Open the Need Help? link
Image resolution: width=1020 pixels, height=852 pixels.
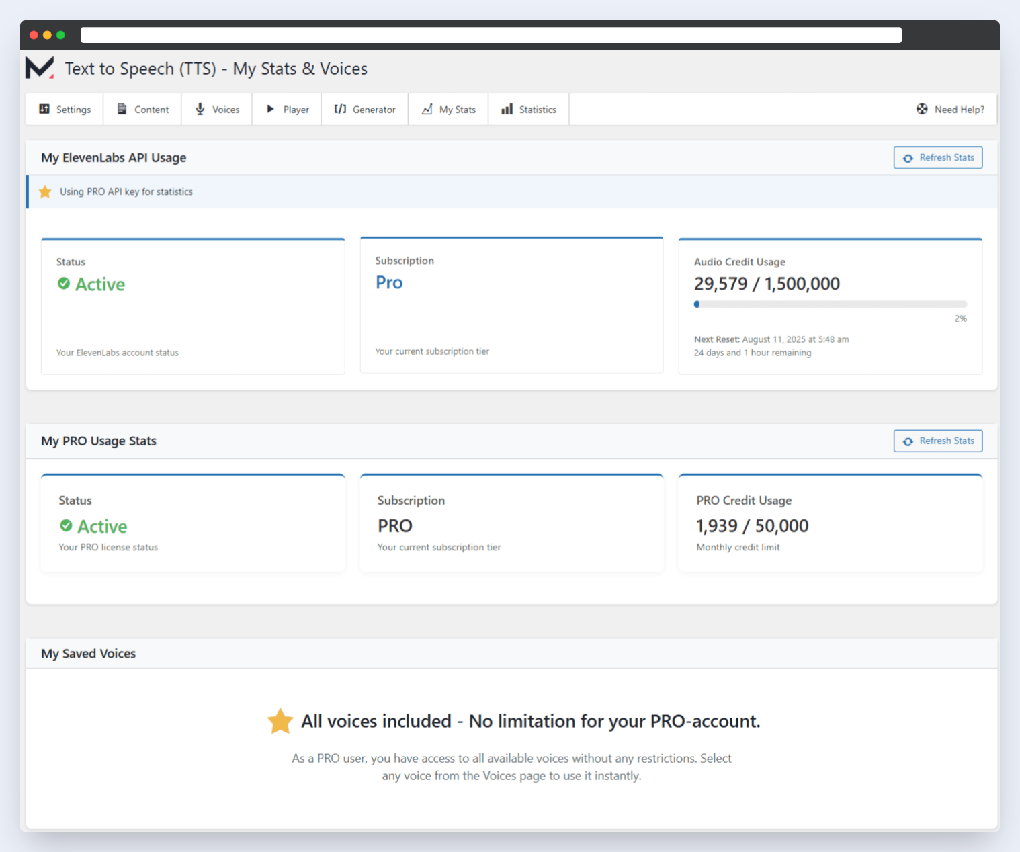tap(951, 109)
